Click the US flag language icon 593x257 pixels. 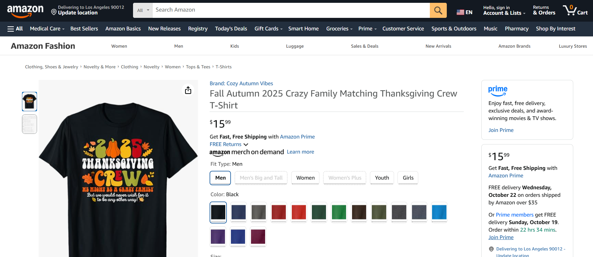tap(460, 12)
